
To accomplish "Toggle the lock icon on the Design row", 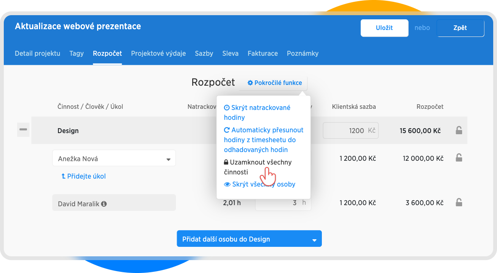I will pos(459,130).
